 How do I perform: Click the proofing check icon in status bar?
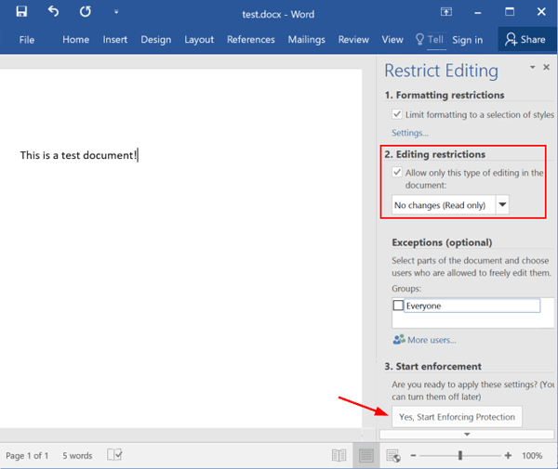pos(115,455)
